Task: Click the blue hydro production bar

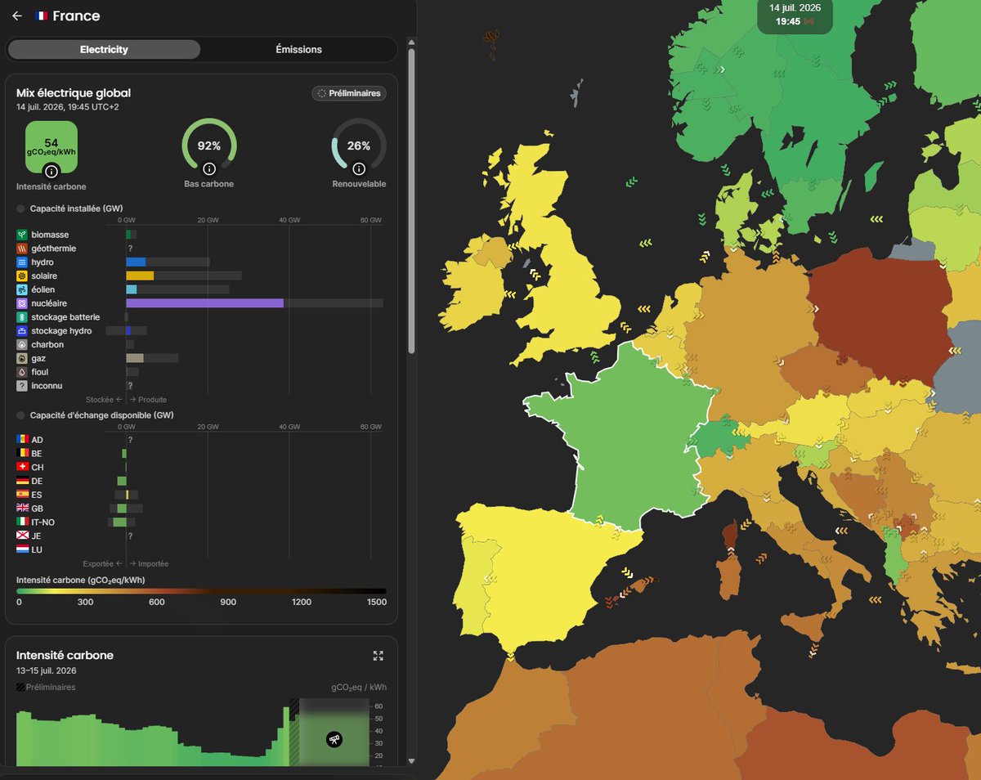Action: click(x=136, y=262)
